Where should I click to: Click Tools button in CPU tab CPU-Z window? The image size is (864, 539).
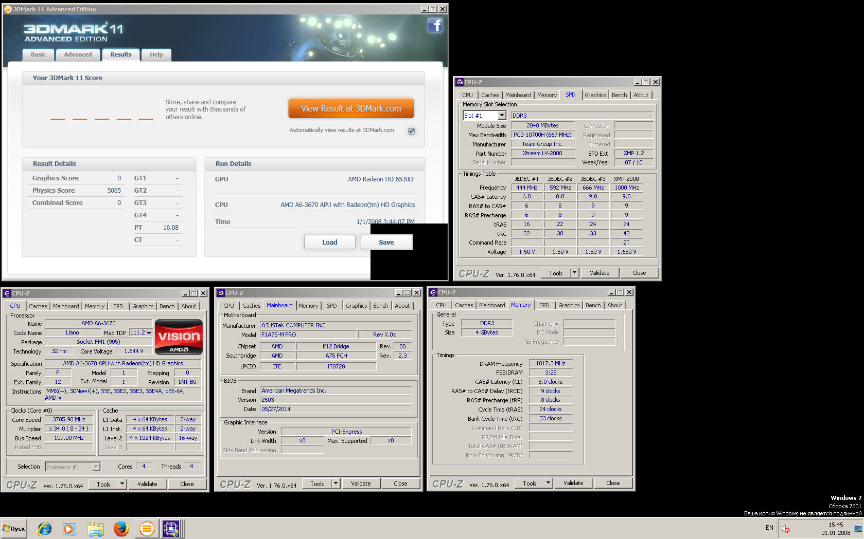[x=103, y=484]
